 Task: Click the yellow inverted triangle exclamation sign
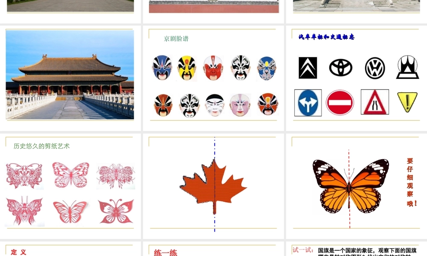click(x=407, y=102)
